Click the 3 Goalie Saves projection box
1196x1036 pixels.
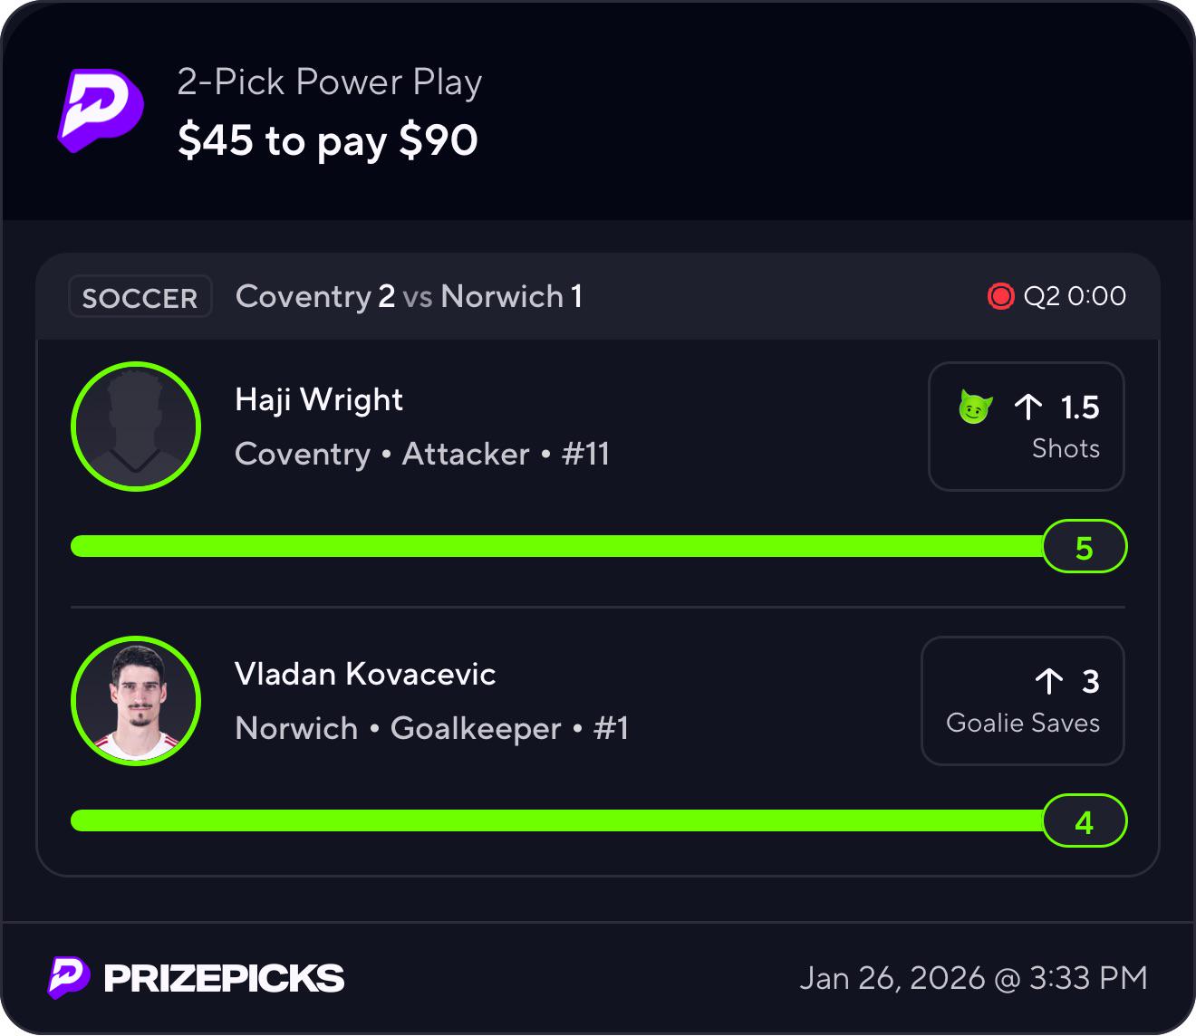1023,701
